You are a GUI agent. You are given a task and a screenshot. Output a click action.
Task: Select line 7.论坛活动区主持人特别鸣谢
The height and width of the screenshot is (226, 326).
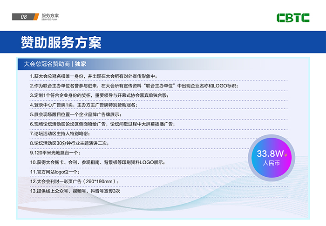(x=60, y=133)
